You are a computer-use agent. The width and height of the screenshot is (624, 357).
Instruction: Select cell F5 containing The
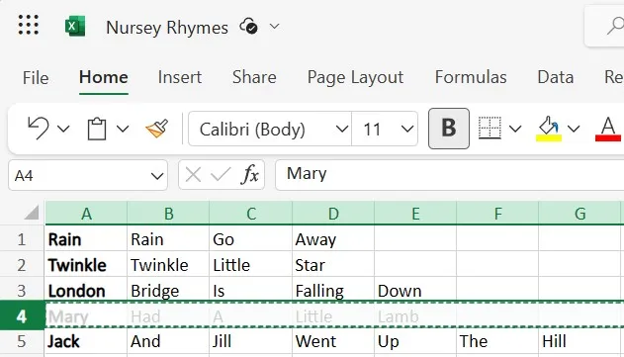coord(497,341)
